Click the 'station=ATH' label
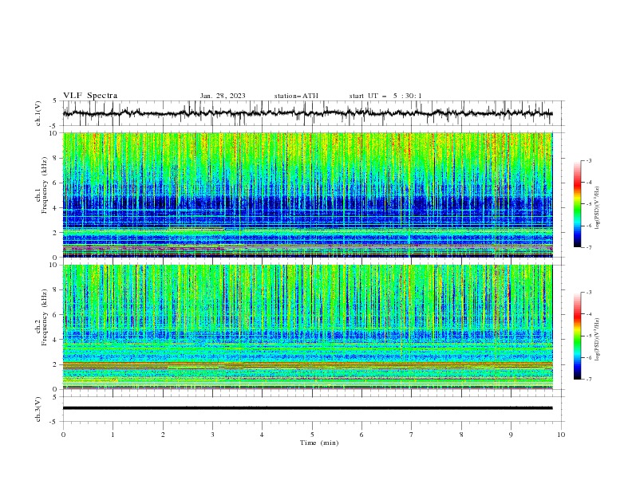The height and width of the screenshot is (488, 632). click(x=296, y=96)
